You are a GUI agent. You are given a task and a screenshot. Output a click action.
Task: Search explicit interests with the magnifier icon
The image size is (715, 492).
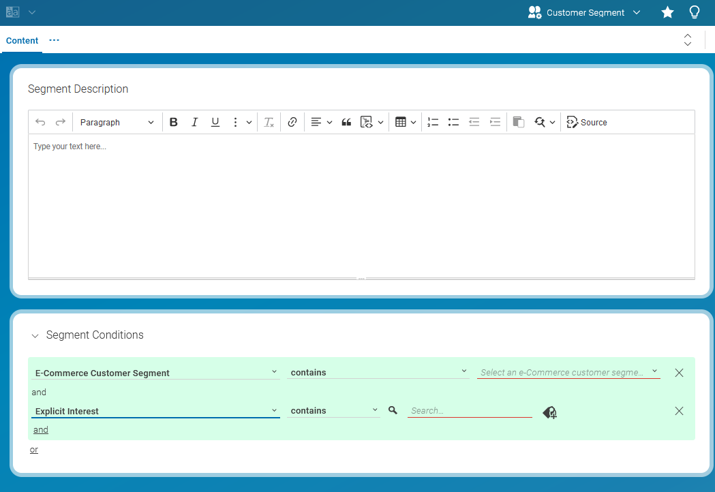[x=393, y=410]
